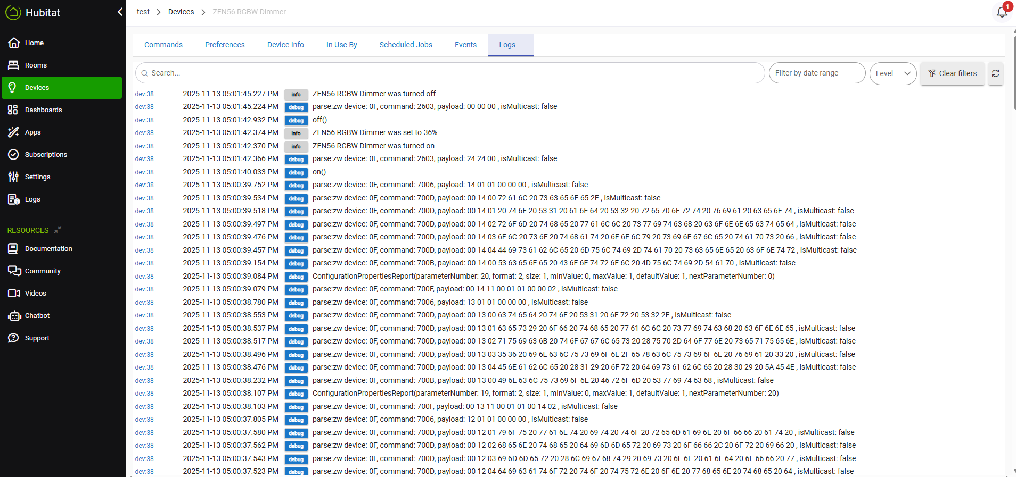Focus the log Search box
Screen dimensions: 1016x477
point(450,73)
